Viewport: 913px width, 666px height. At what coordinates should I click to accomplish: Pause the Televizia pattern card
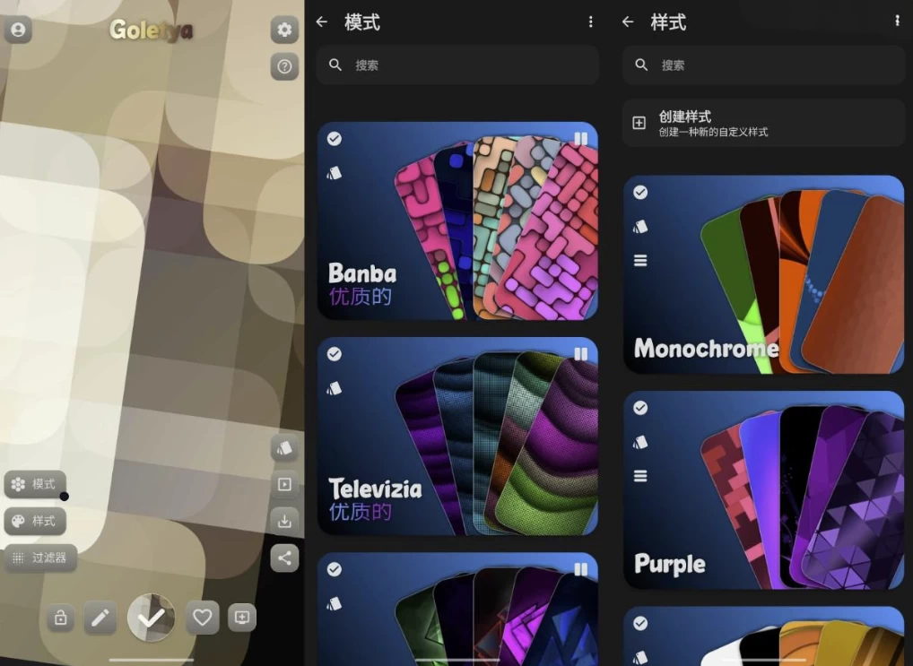pyautogui.click(x=580, y=354)
